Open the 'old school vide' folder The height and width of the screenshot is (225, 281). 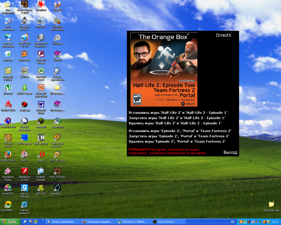pos(271,205)
